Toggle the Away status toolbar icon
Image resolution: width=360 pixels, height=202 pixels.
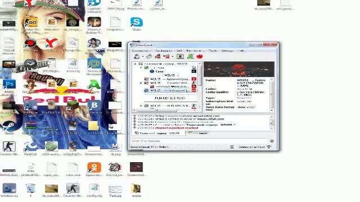click(x=166, y=56)
